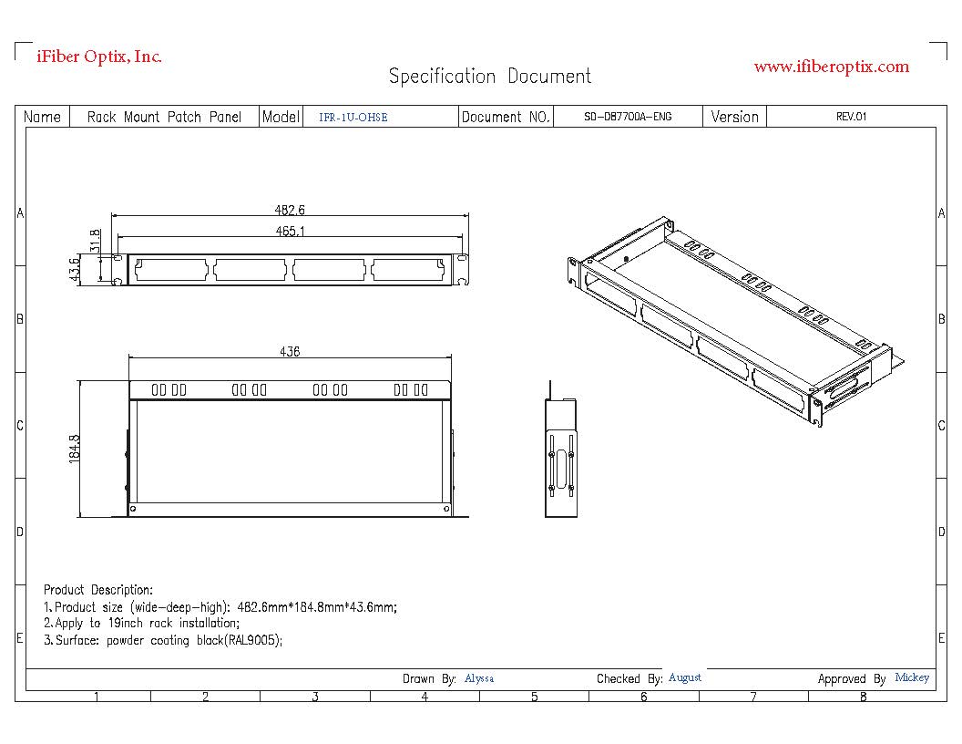This screenshot has height=744, width=962.
Task: Click the IFR-1U-OHSE model cell
Action: [353, 117]
